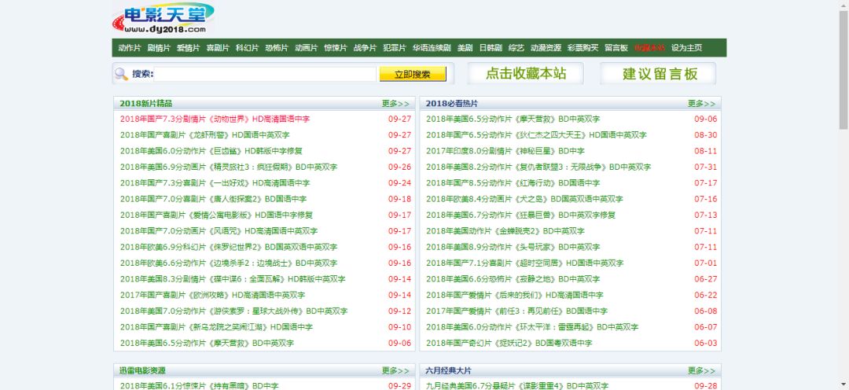Image resolution: width=849 pixels, height=390 pixels.
Task: Click the 点击收藏本站 banner button
Action: [525, 74]
